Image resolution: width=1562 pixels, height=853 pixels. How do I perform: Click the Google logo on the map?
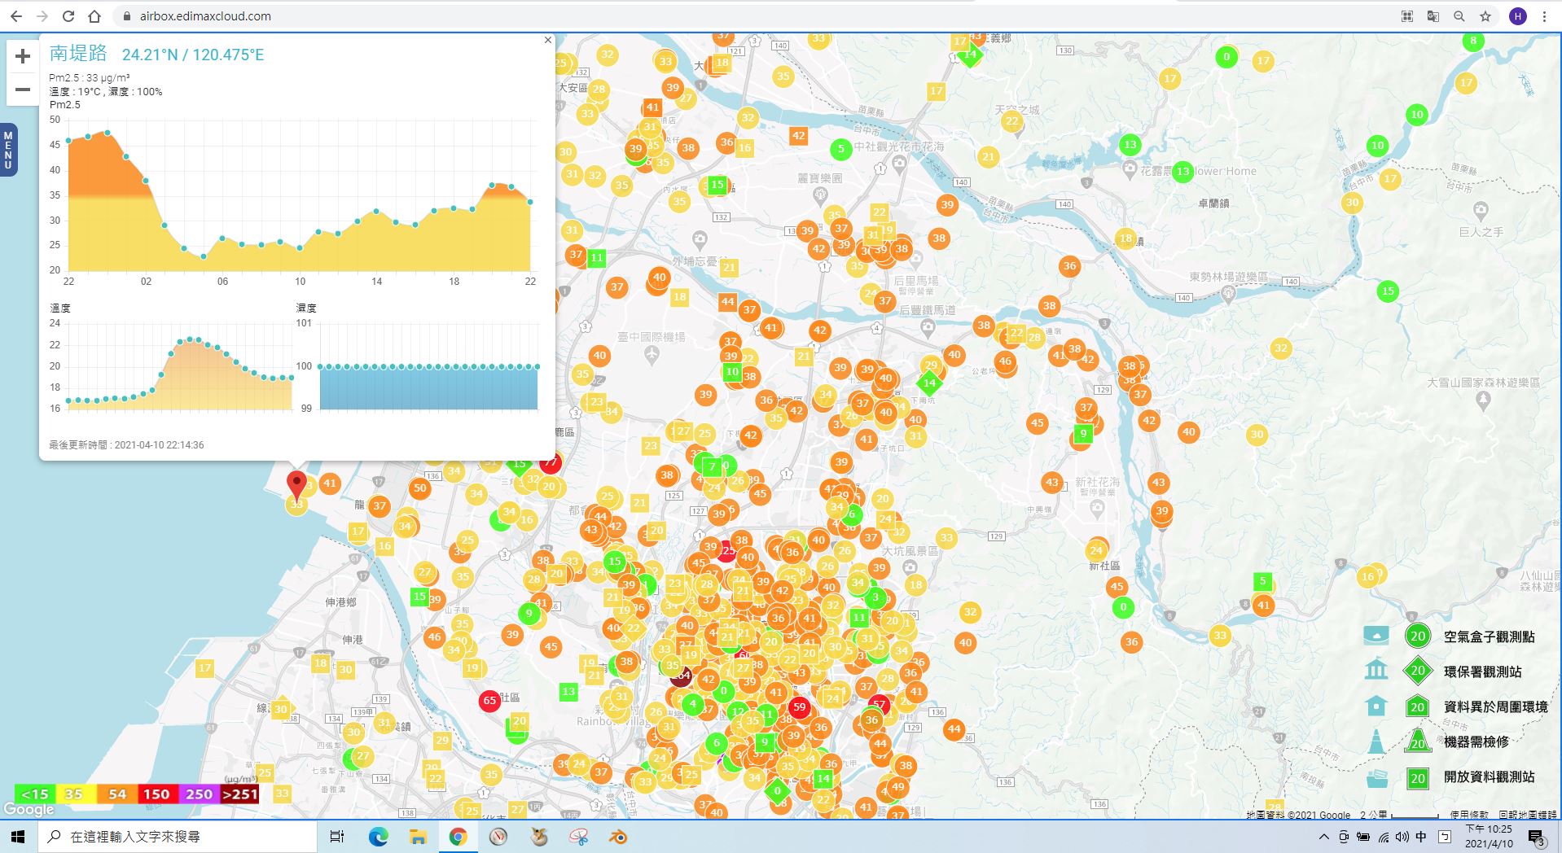click(x=29, y=809)
